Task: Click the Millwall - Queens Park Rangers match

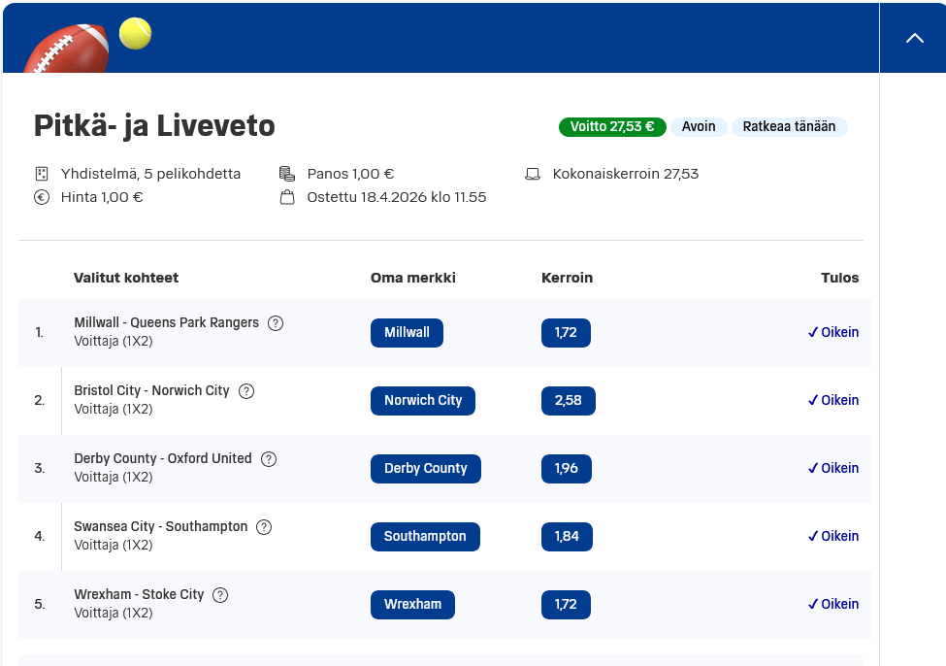Action: pos(167,323)
